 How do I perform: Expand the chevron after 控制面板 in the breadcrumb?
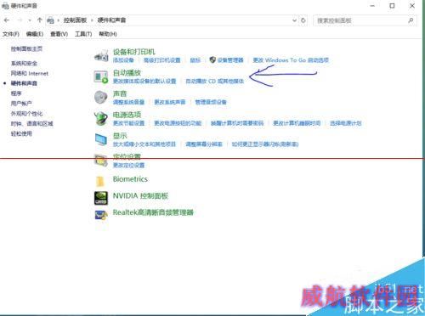coord(92,20)
